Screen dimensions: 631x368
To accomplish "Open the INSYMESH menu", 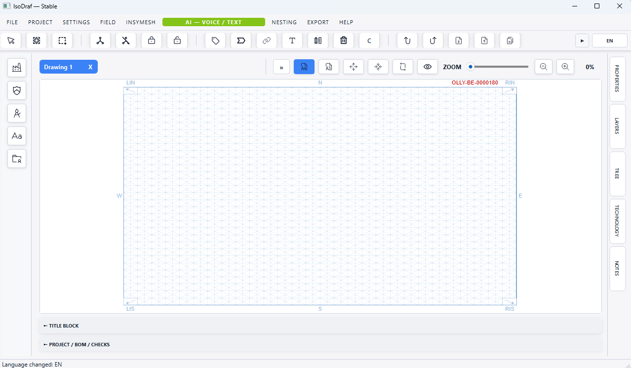I will (141, 22).
